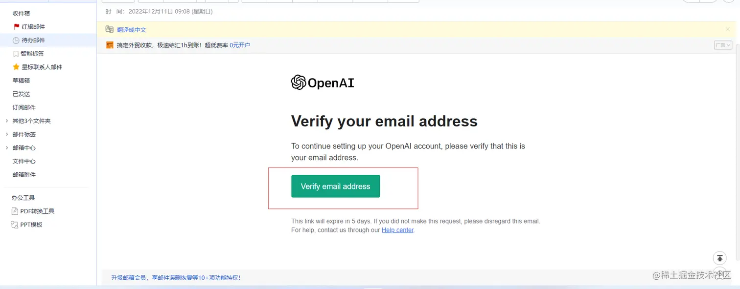Click the PDF转换工具 file icon

(x=15, y=211)
